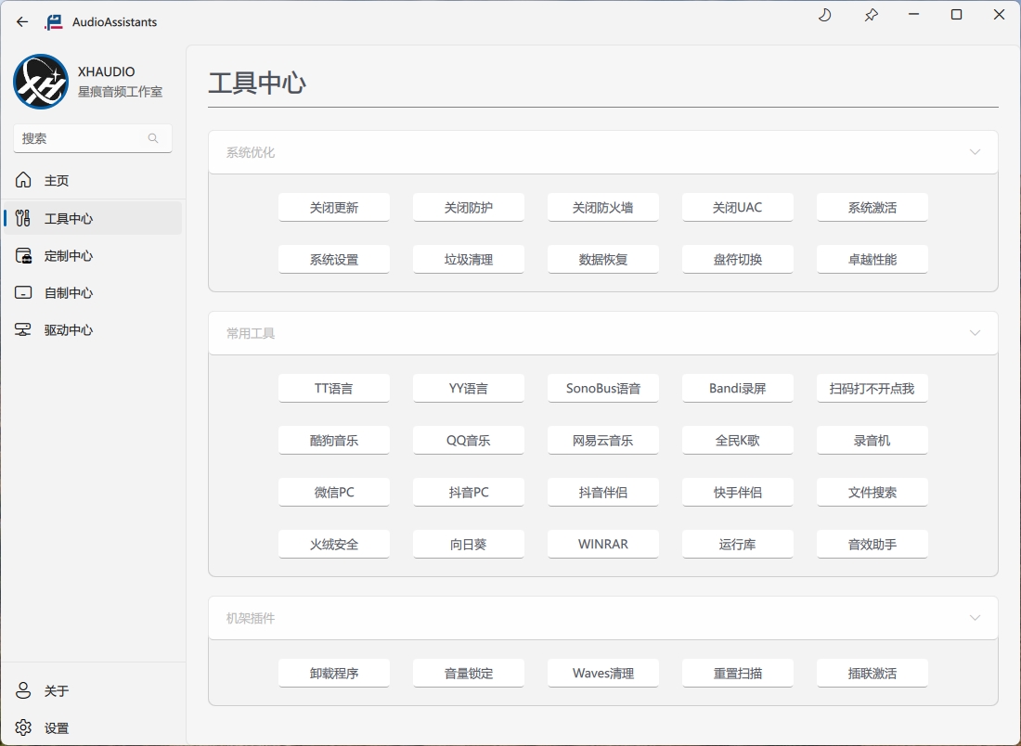Collapse the 机架插件 section
The width and height of the screenshot is (1021, 746).
pos(975,618)
